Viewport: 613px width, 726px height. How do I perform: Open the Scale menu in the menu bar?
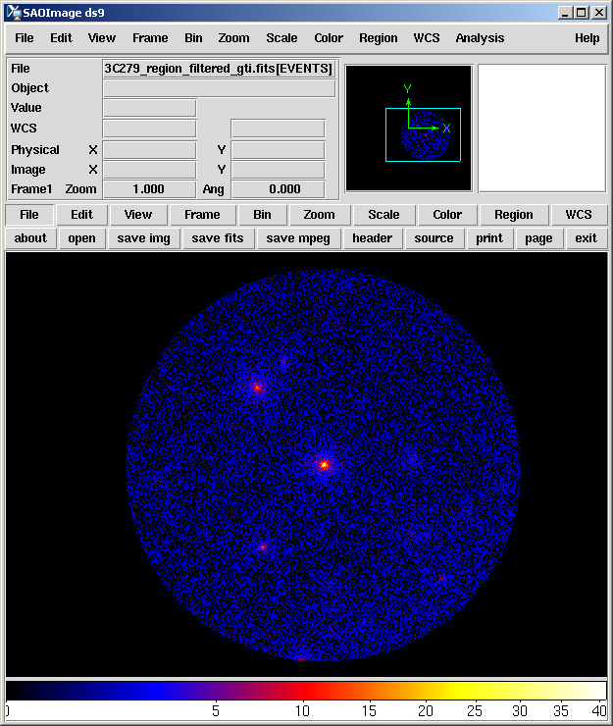coord(281,38)
